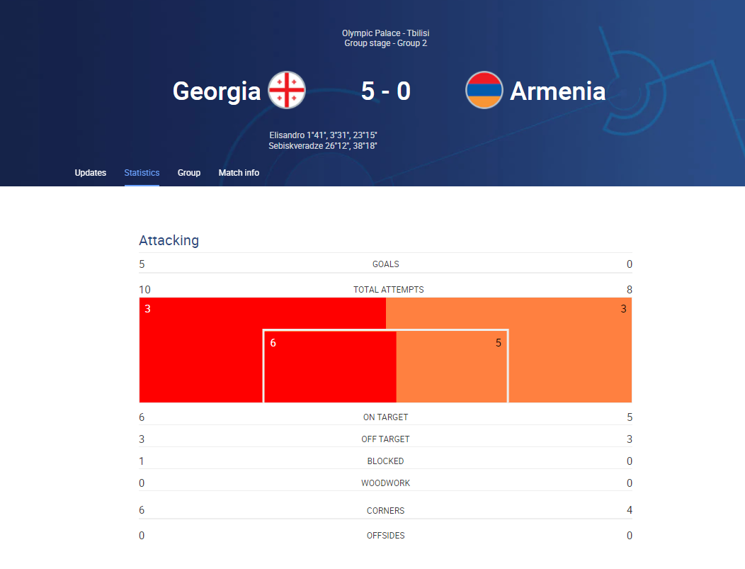745x569 pixels.
Task: Click orange Armenia off-target area showing 3
Action: tap(570, 350)
